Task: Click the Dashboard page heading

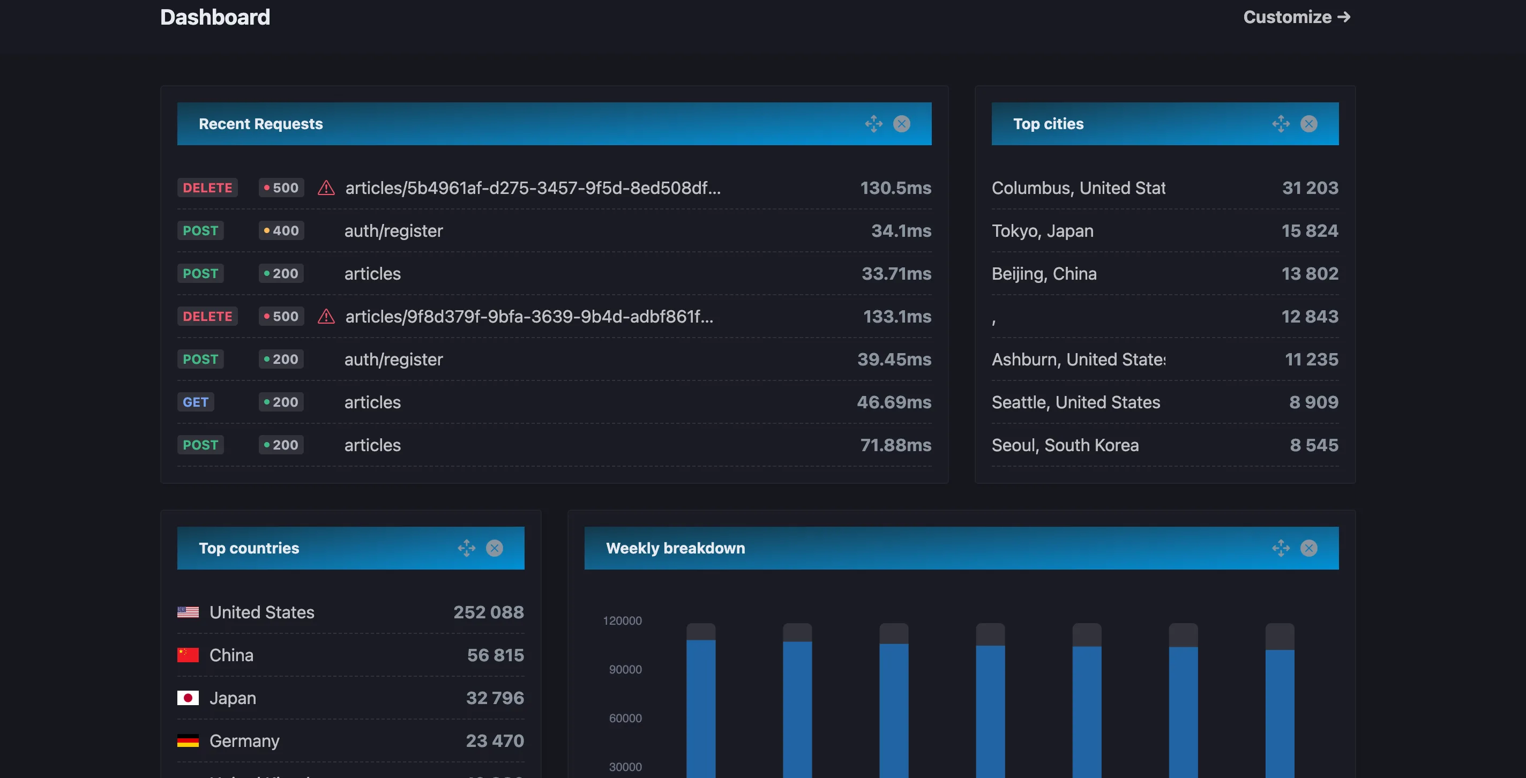Action: 215,17
